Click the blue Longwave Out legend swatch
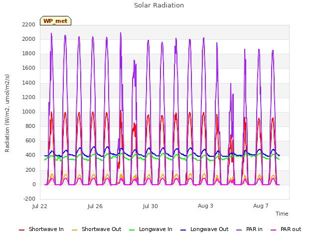Image resolution: width=319 pixels, height=239 pixels. 183,230
